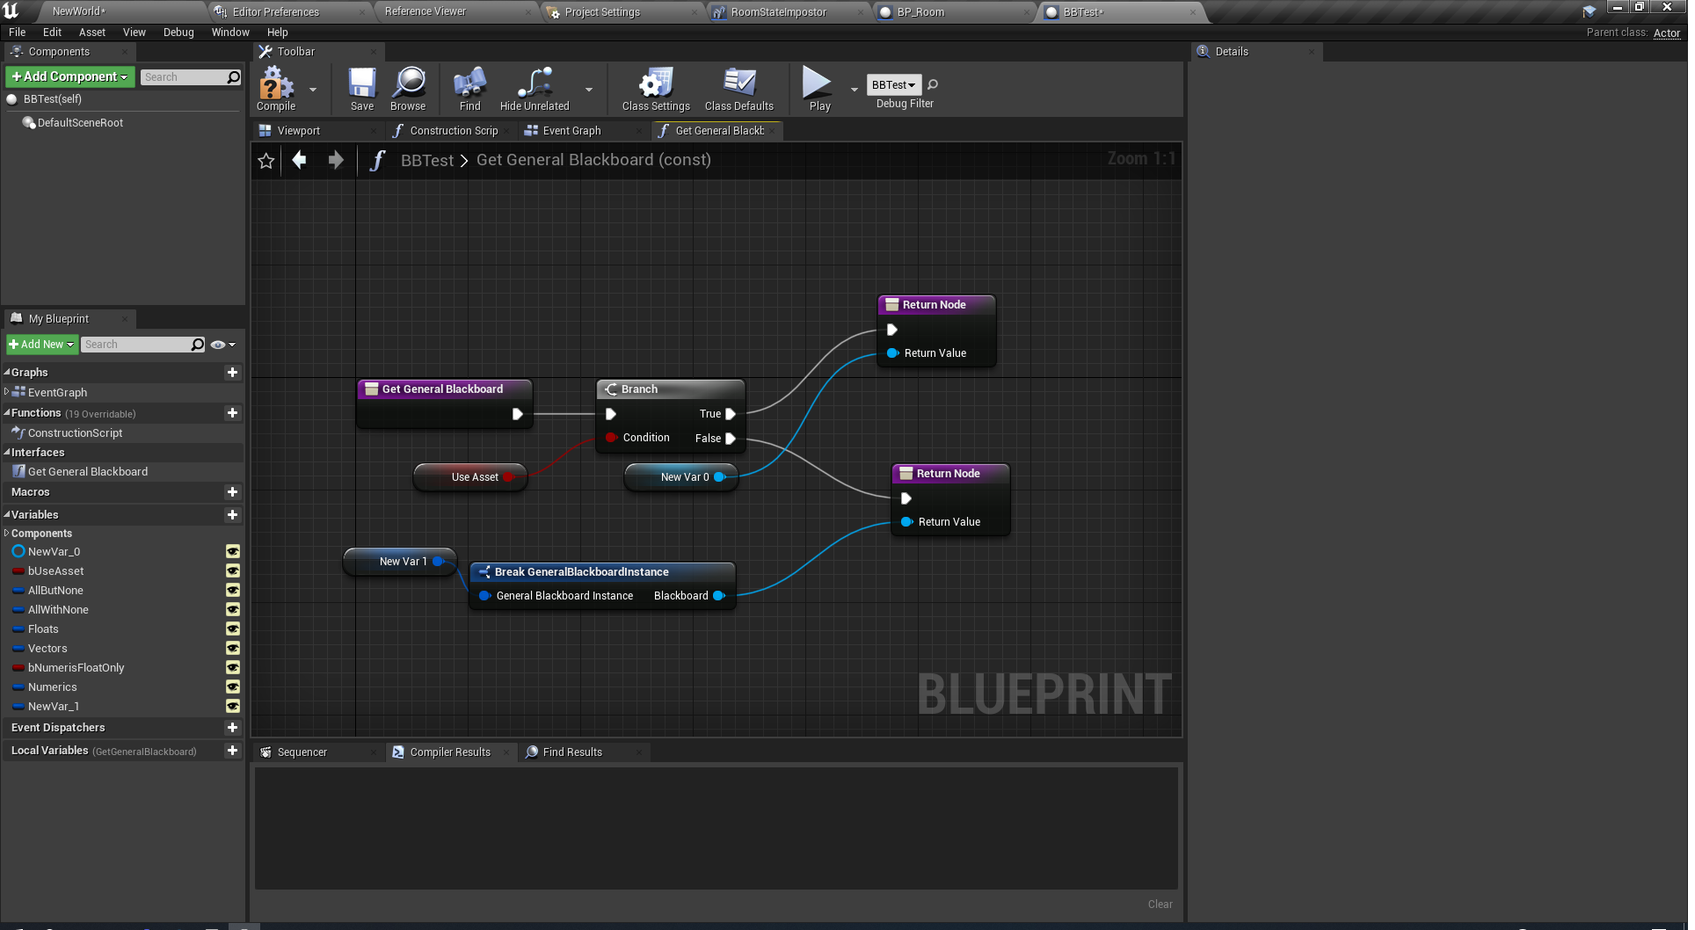The image size is (1695, 930).
Task: Favorite this graph with the star icon
Action: tap(266, 161)
